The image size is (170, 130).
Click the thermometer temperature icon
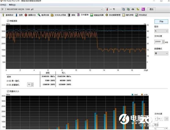pos(107,9)
